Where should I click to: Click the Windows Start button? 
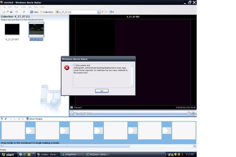(8, 154)
